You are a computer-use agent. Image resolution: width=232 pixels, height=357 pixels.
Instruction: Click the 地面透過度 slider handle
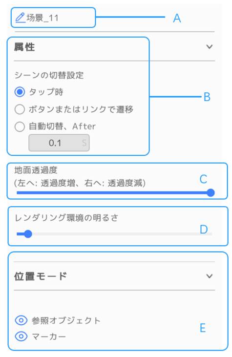tap(211, 192)
